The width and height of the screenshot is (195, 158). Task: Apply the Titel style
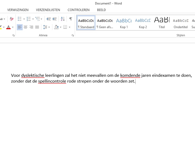162,23
